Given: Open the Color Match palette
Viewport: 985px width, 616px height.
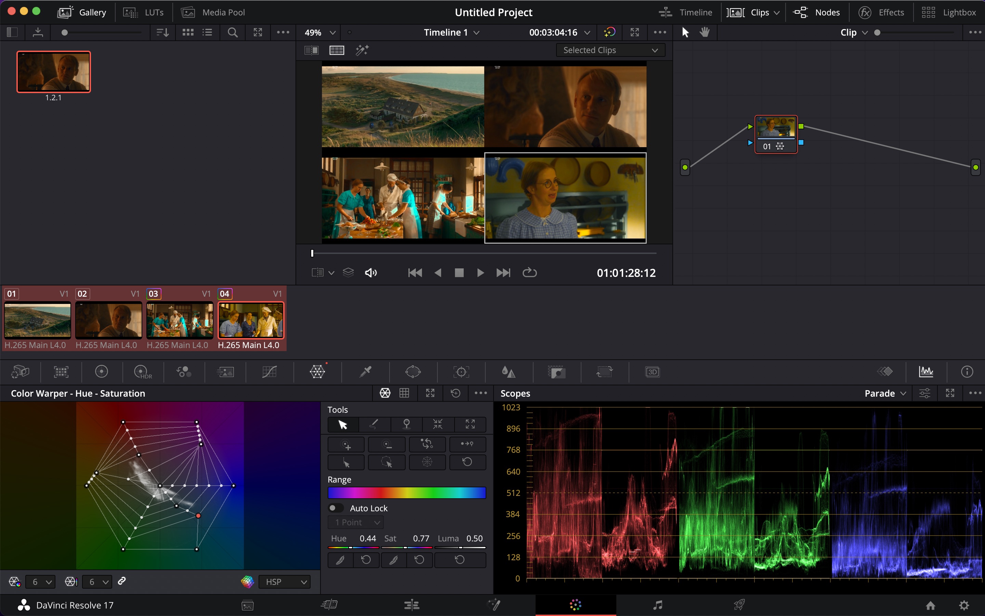Looking at the screenshot, I should pyautogui.click(x=61, y=372).
